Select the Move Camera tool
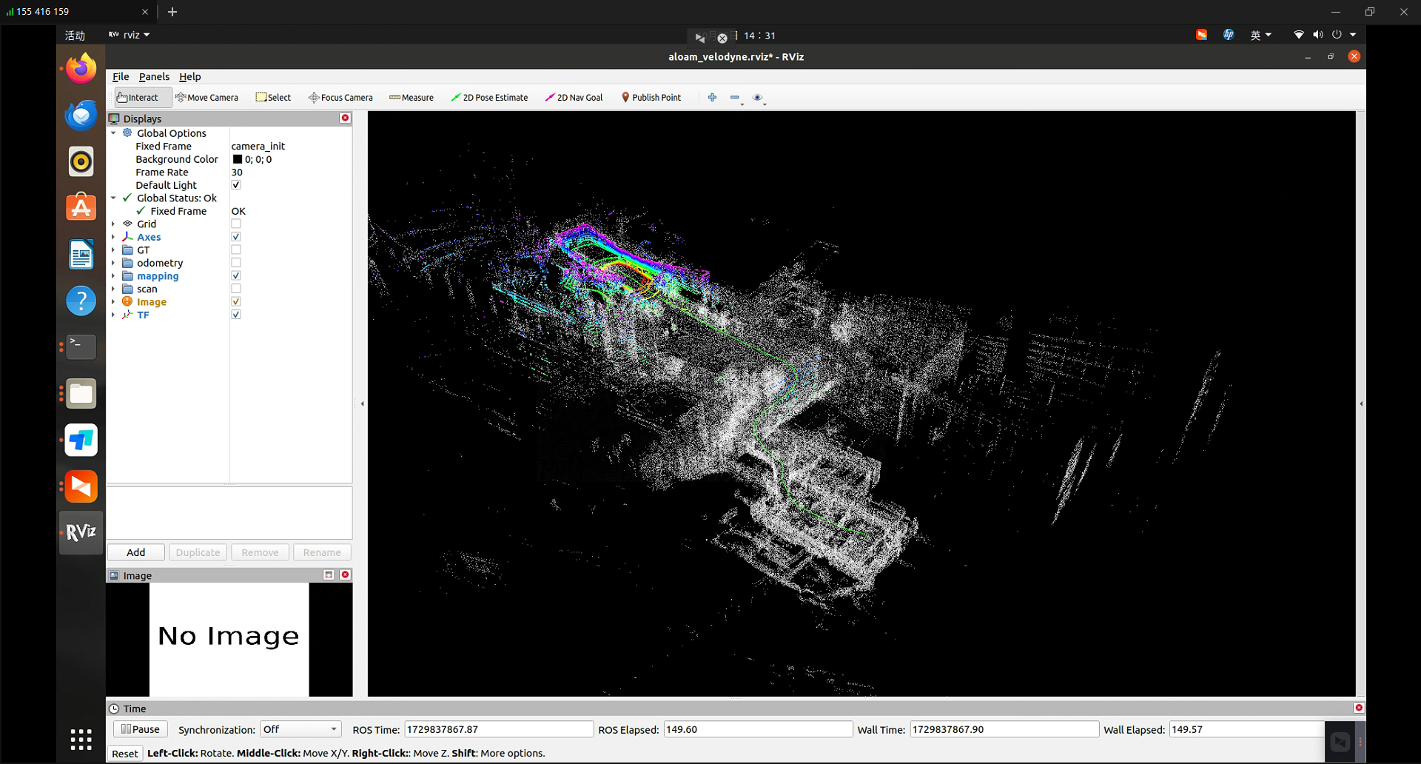Image resolution: width=1421 pixels, height=764 pixels. tap(206, 98)
